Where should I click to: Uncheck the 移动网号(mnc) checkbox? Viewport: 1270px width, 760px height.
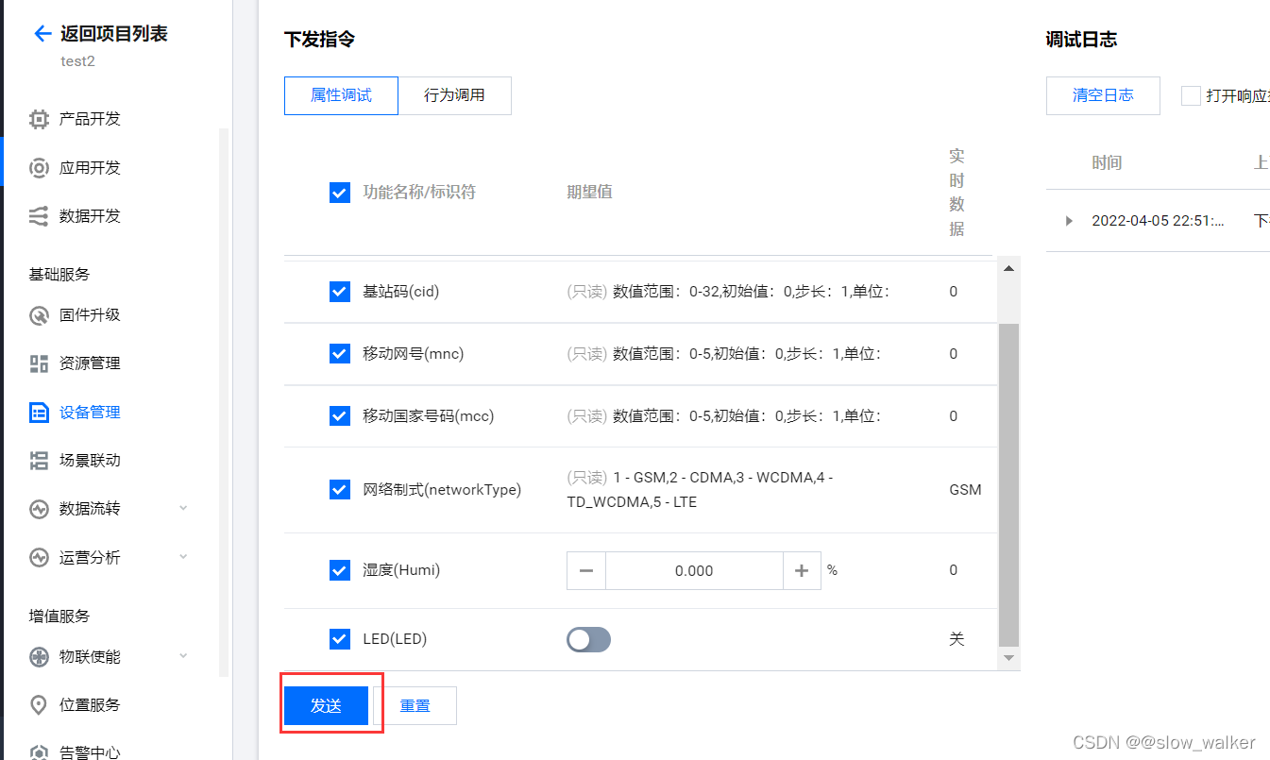click(x=340, y=354)
